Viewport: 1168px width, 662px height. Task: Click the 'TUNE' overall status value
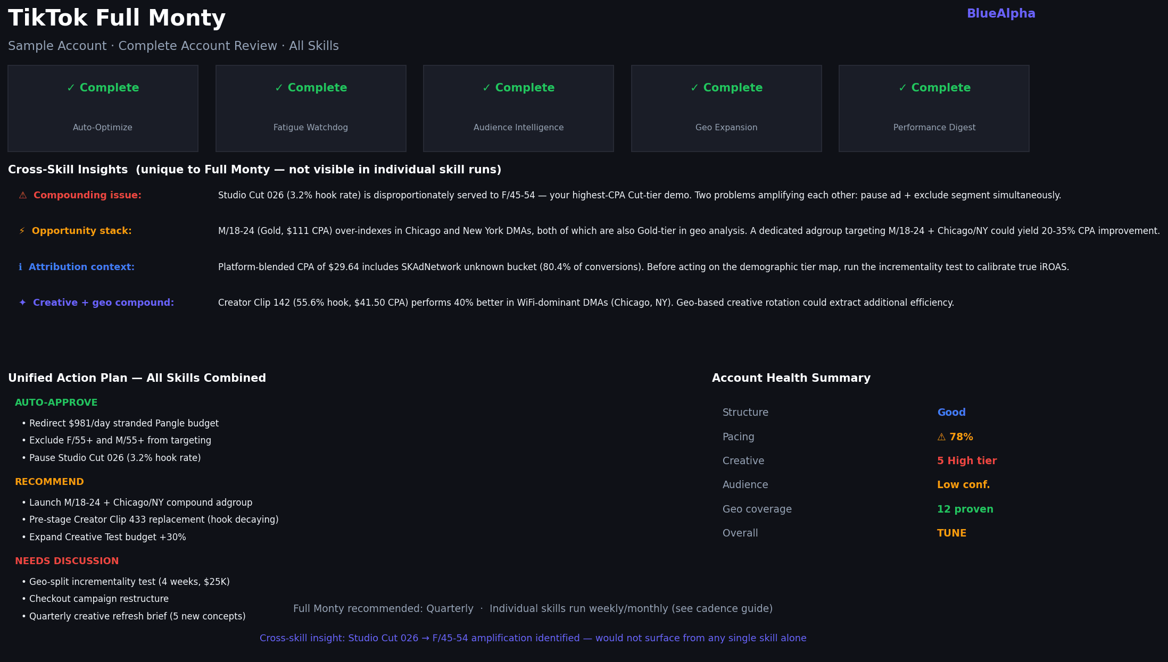point(952,533)
